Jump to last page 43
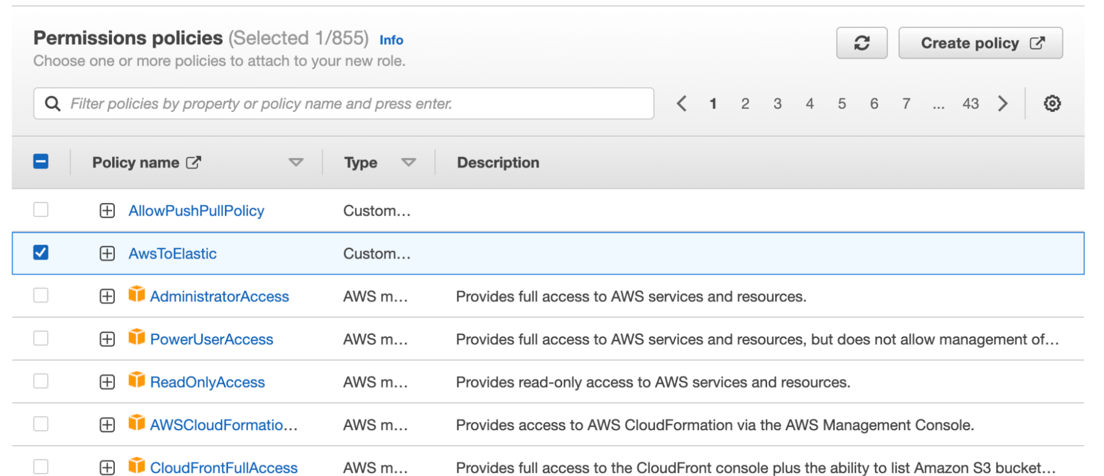 tap(970, 104)
